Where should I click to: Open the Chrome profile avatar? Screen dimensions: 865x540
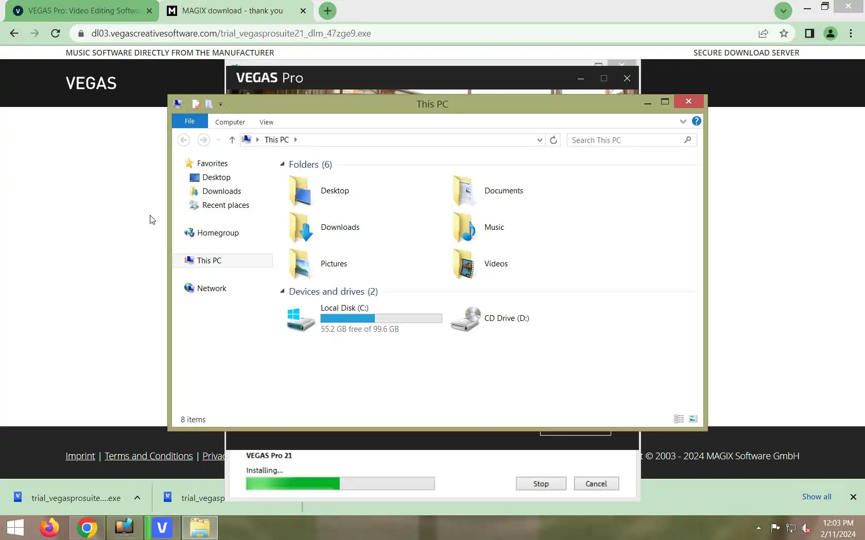(831, 33)
